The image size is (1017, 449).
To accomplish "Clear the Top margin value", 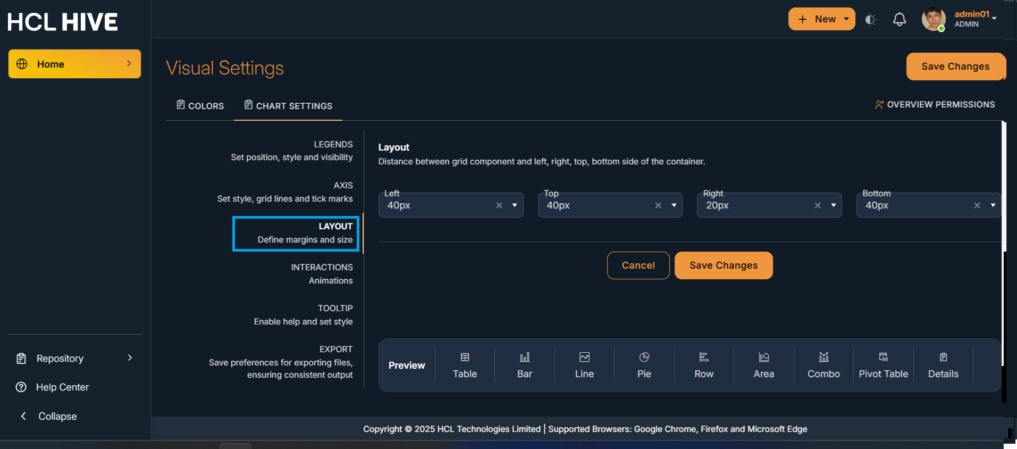I will pyautogui.click(x=658, y=205).
